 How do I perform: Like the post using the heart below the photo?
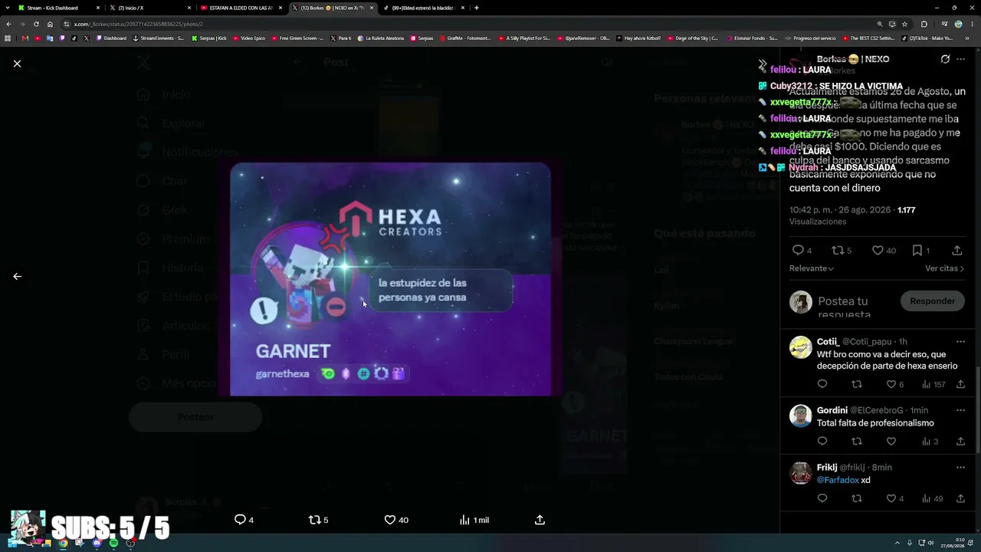click(x=389, y=520)
